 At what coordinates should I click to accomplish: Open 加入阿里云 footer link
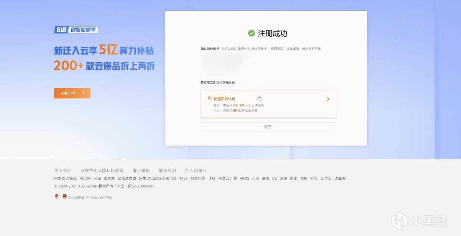196,171
